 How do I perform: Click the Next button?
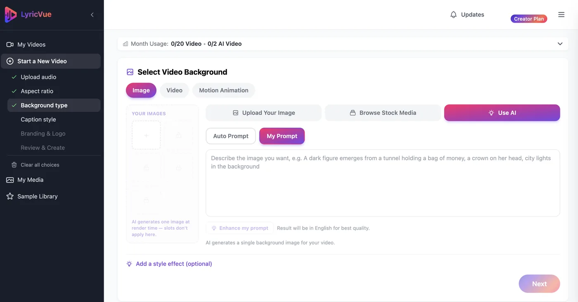[539, 284]
